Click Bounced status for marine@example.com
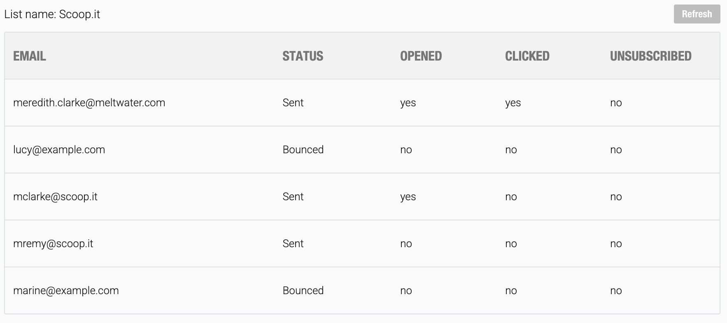The height and width of the screenshot is (323, 727). pyautogui.click(x=303, y=290)
